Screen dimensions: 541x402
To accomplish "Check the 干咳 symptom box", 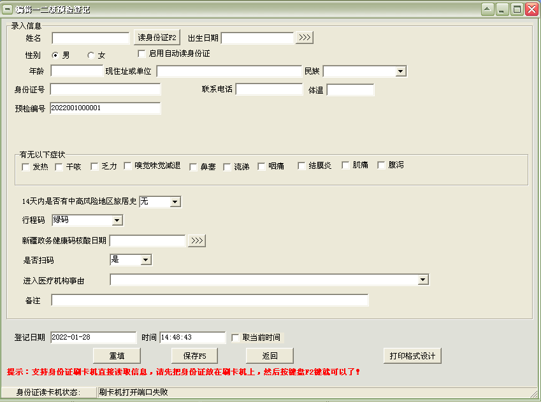I will tap(59, 167).
